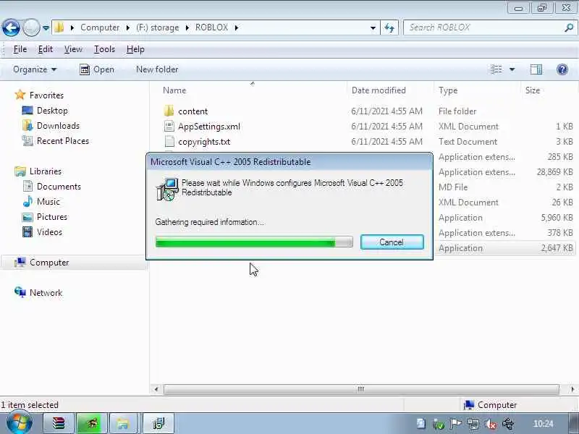579x434 pixels.
Task: Expand the arrow after Computer breadcrumb
Action: pyautogui.click(x=128, y=27)
